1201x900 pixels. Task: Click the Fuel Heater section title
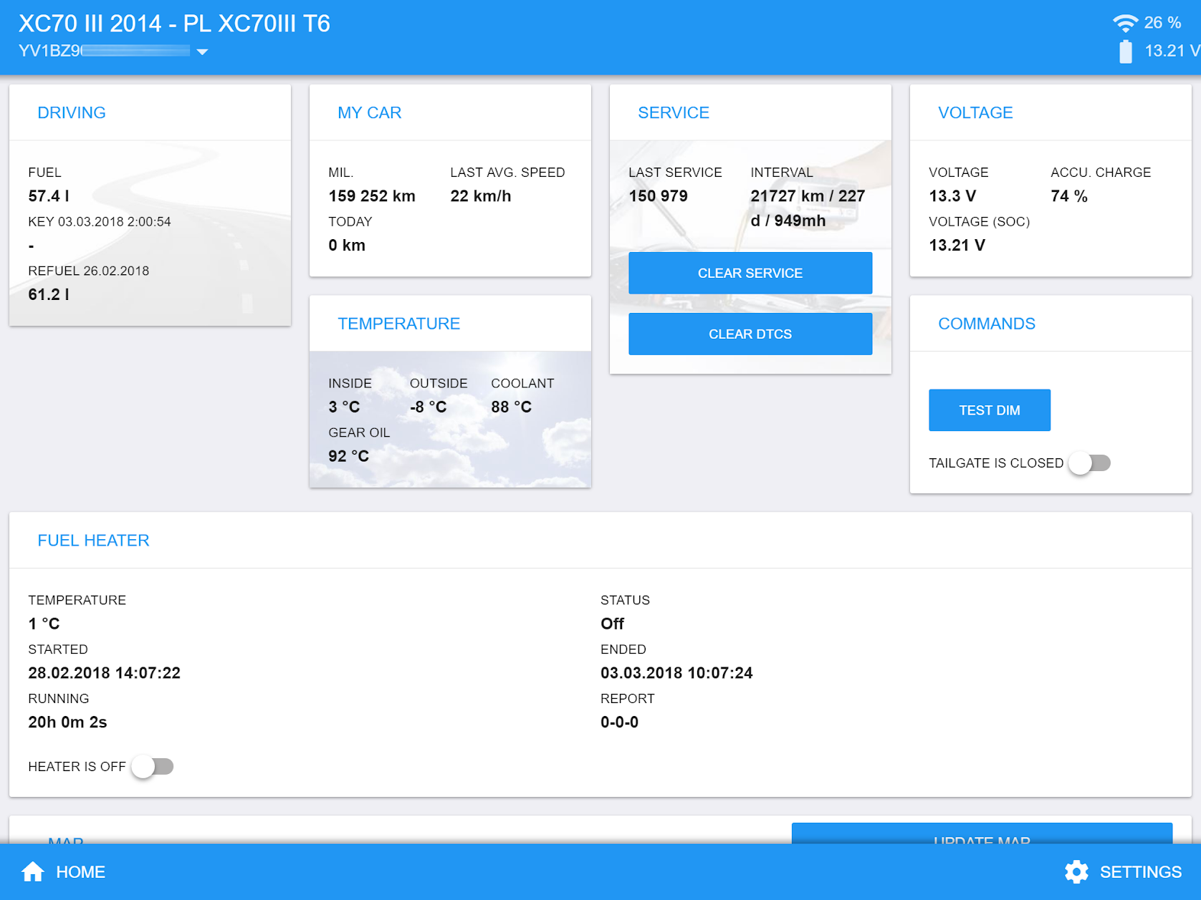click(93, 541)
